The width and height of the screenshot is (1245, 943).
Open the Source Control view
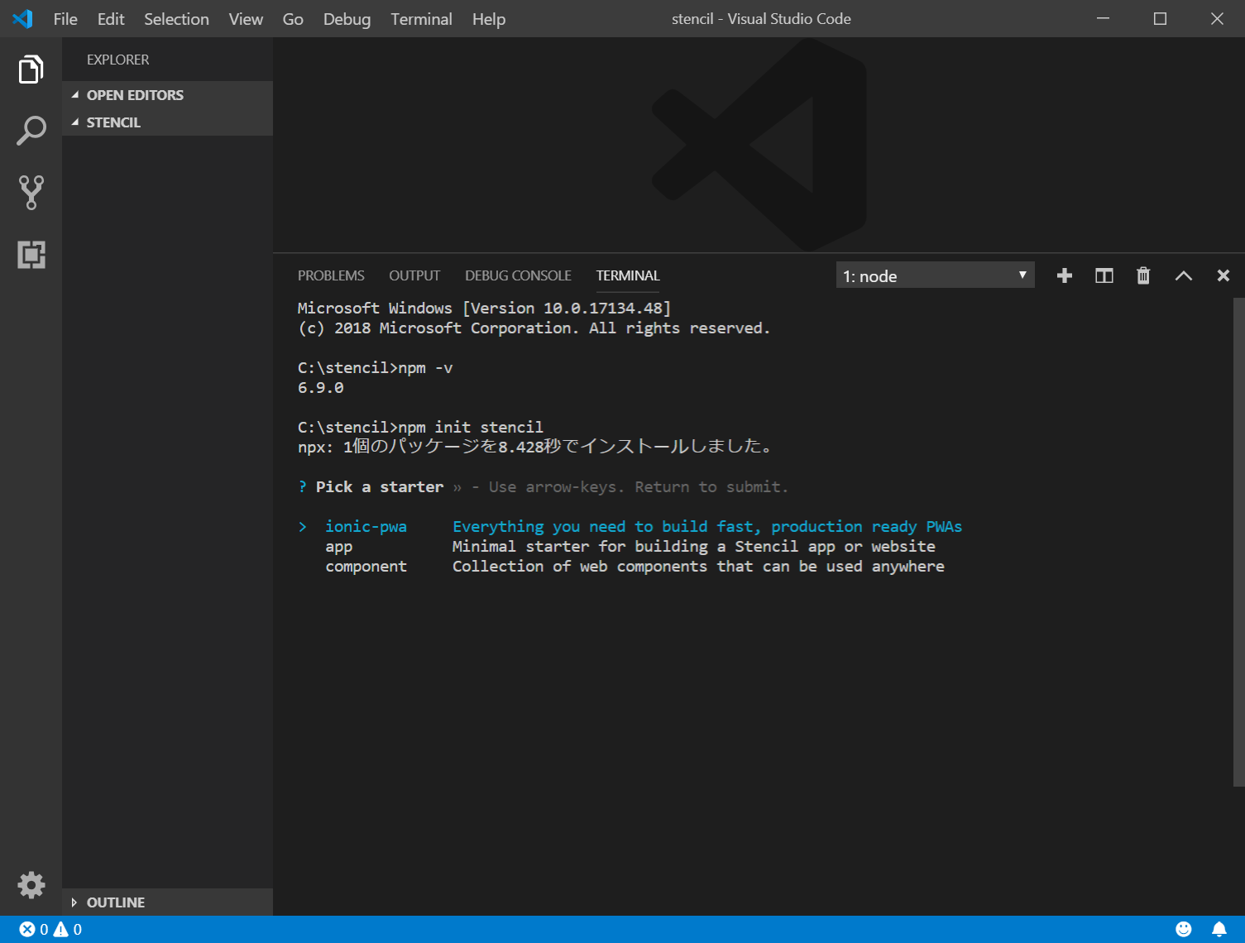click(31, 192)
